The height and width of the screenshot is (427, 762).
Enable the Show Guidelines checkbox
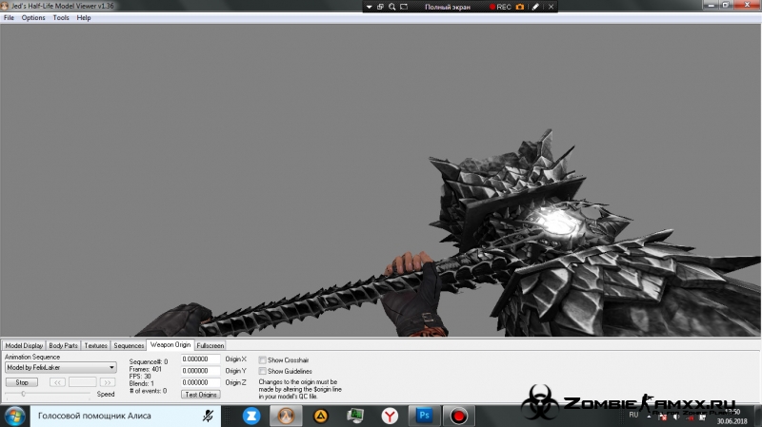(263, 371)
